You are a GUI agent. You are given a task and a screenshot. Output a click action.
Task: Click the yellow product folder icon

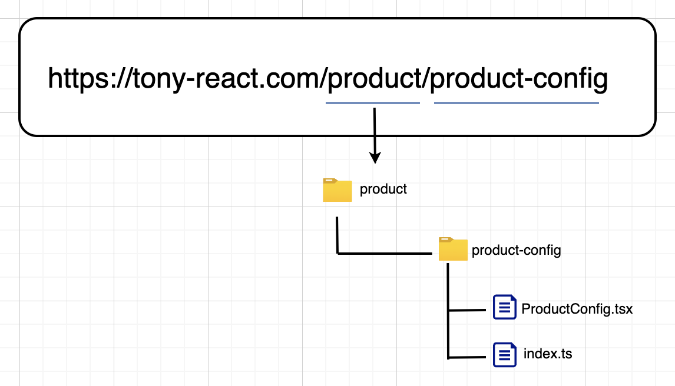tap(337, 190)
